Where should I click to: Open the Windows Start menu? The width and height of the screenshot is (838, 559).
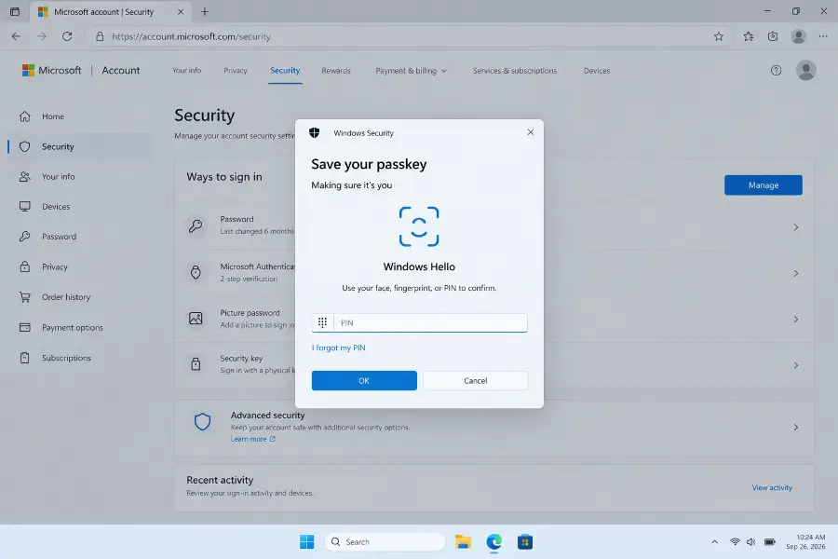point(306,542)
